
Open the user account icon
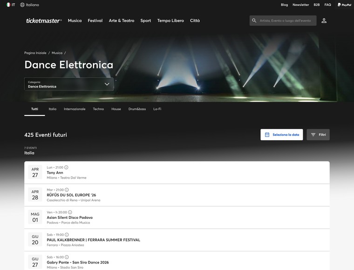click(x=324, y=20)
